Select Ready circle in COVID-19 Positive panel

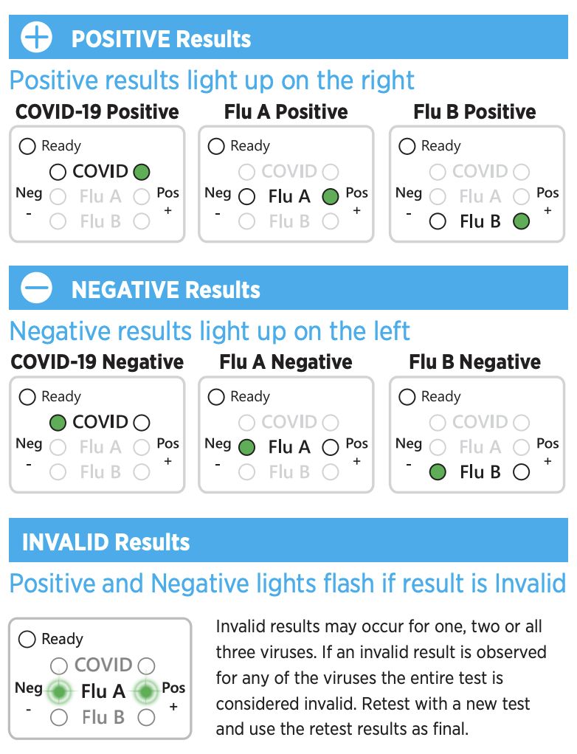[27, 146]
